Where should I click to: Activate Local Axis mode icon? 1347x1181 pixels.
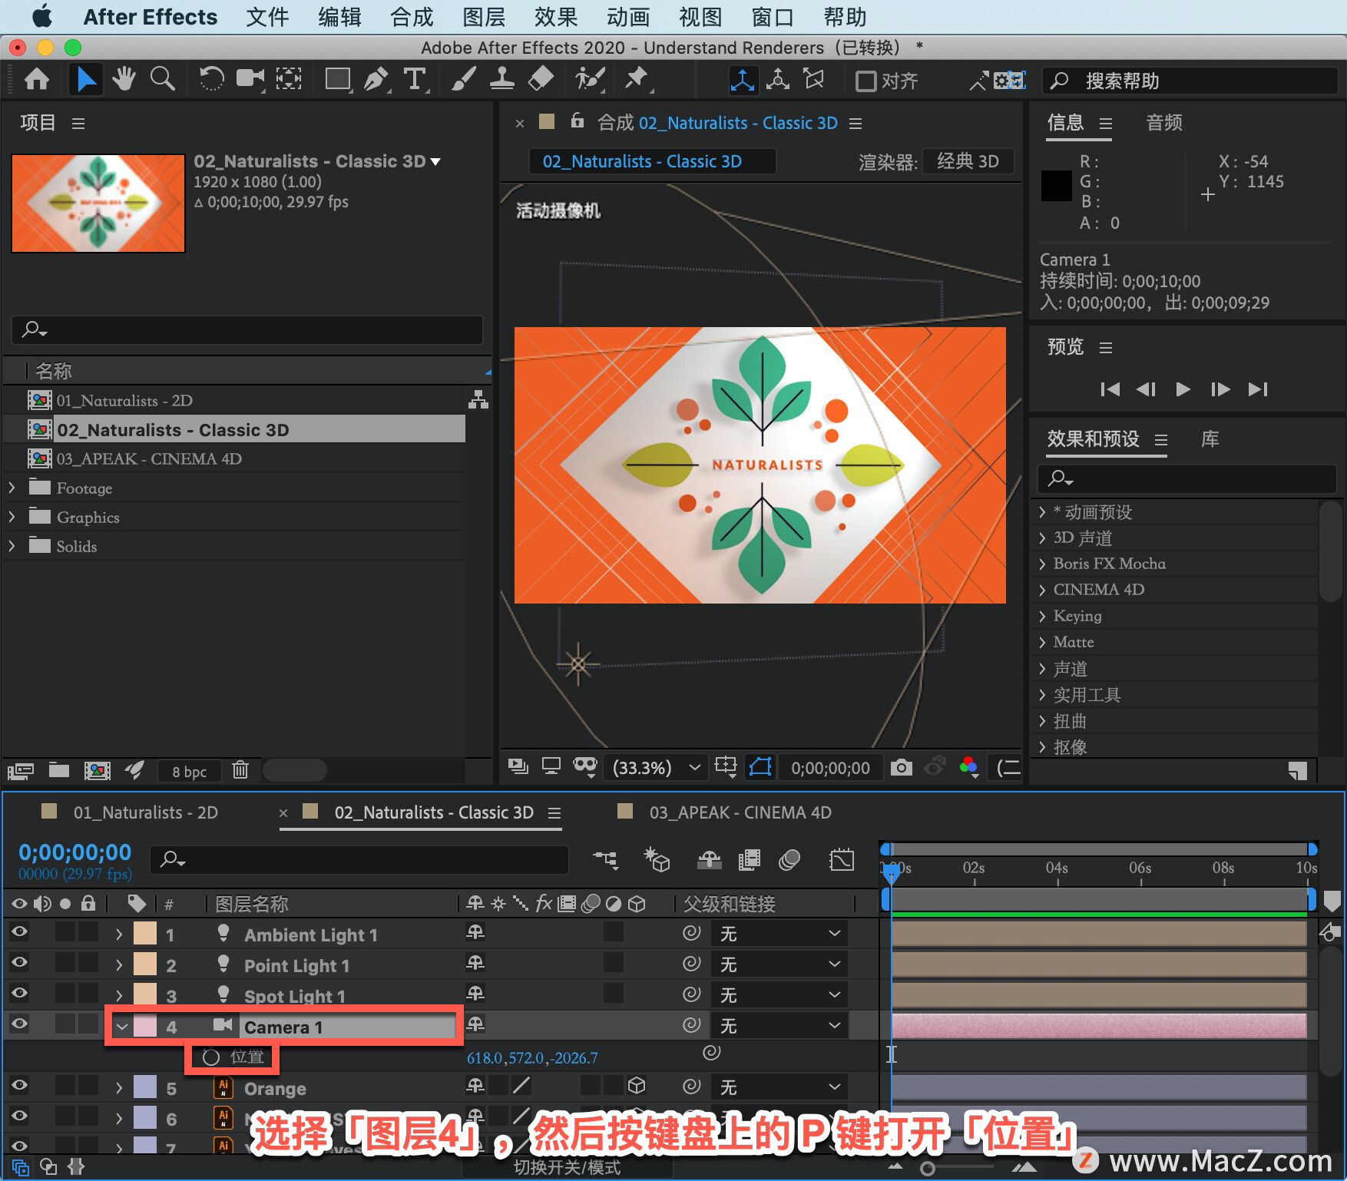pos(742,80)
